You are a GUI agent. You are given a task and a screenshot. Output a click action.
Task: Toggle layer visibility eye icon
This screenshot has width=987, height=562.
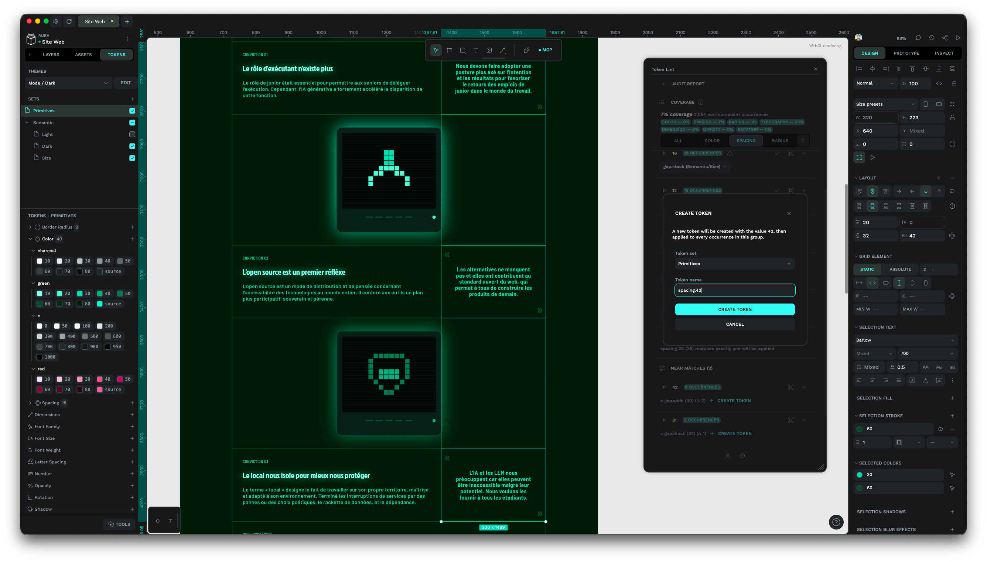coord(939,83)
